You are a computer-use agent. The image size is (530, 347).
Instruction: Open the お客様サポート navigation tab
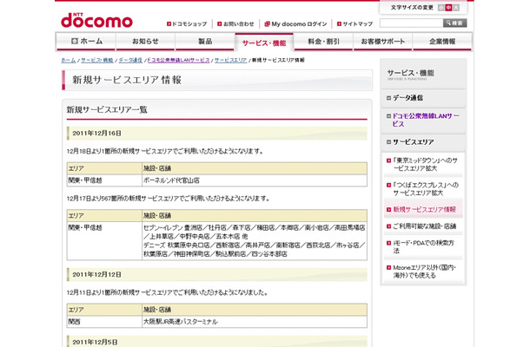(382, 42)
